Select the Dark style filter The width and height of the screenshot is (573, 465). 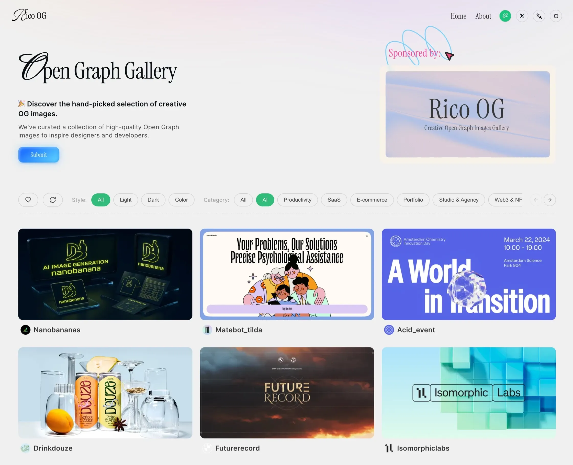[153, 200]
